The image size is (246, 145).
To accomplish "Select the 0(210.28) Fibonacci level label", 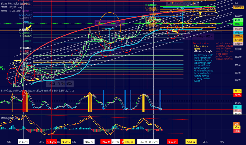I will pyautogui.click(x=28, y=77).
